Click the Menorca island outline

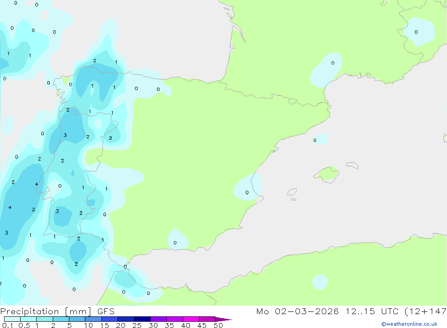click(352, 165)
